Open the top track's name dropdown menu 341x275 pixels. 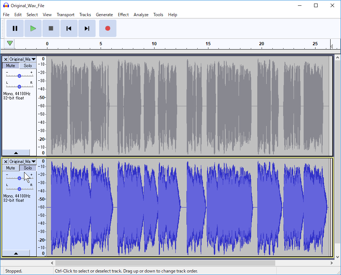[33, 59]
